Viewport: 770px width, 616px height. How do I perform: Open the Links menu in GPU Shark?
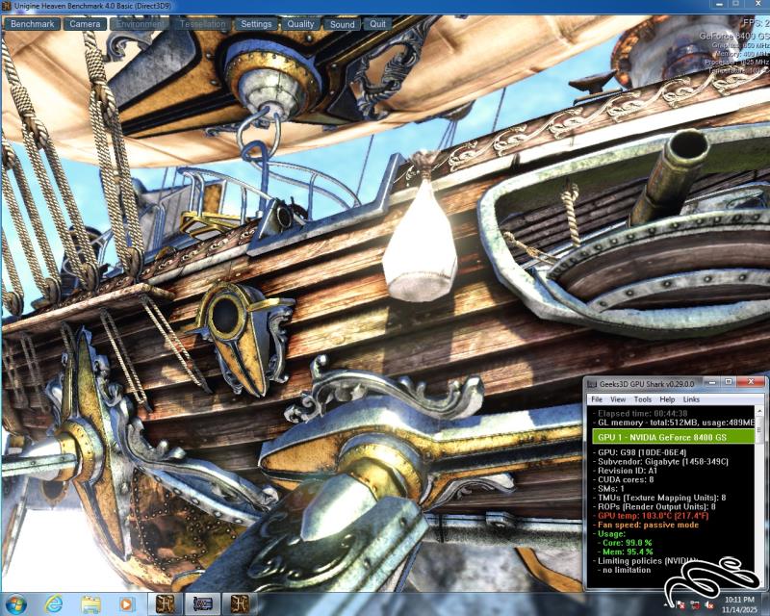691,398
